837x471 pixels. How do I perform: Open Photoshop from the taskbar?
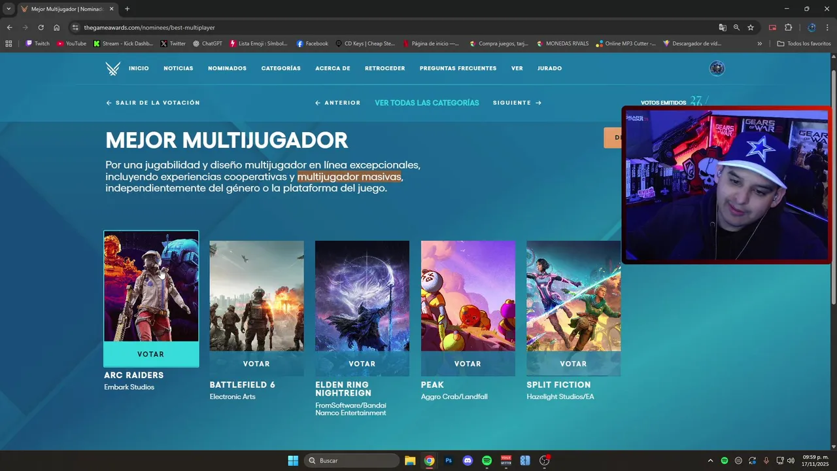point(449,461)
